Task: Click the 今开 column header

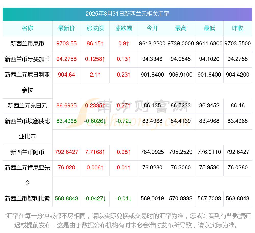Action: click(x=152, y=28)
